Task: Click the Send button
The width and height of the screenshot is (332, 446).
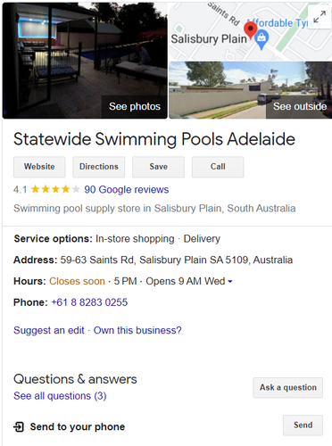Action: click(303, 425)
